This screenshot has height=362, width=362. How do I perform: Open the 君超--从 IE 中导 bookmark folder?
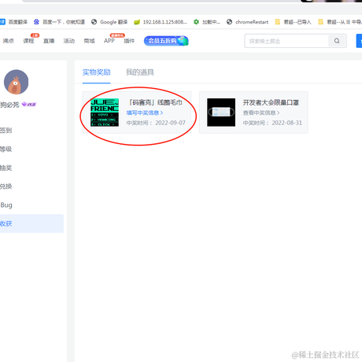(340, 22)
